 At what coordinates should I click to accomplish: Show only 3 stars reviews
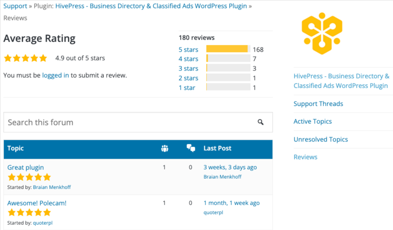tap(188, 69)
